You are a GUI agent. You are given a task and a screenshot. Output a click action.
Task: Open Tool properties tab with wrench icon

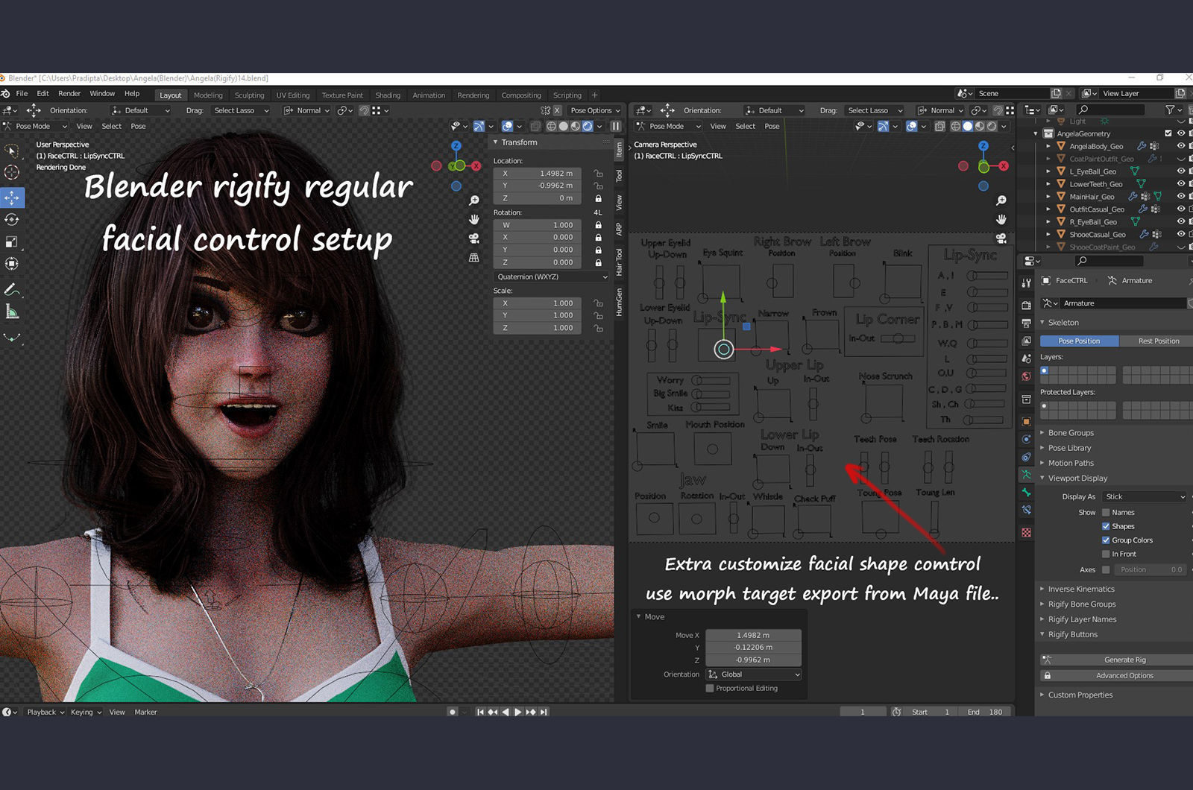point(1027,282)
